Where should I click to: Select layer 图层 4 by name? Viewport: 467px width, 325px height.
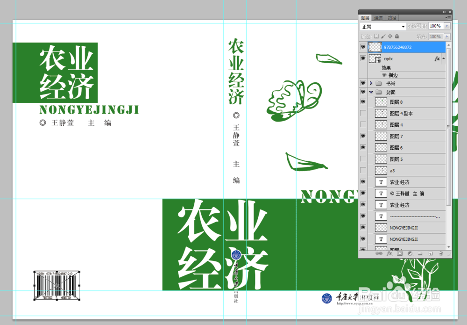396,125
